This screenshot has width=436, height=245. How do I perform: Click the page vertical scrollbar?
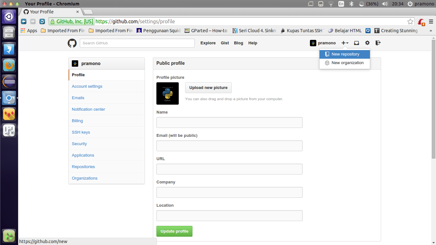click(433, 99)
